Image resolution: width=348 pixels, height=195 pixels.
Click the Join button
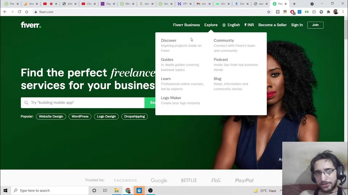(x=315, y=25)
